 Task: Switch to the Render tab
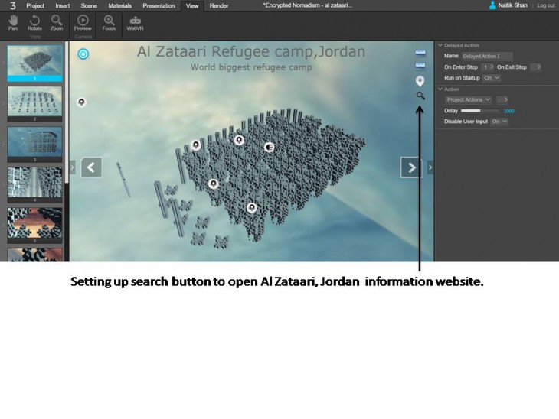pos(219,5)
